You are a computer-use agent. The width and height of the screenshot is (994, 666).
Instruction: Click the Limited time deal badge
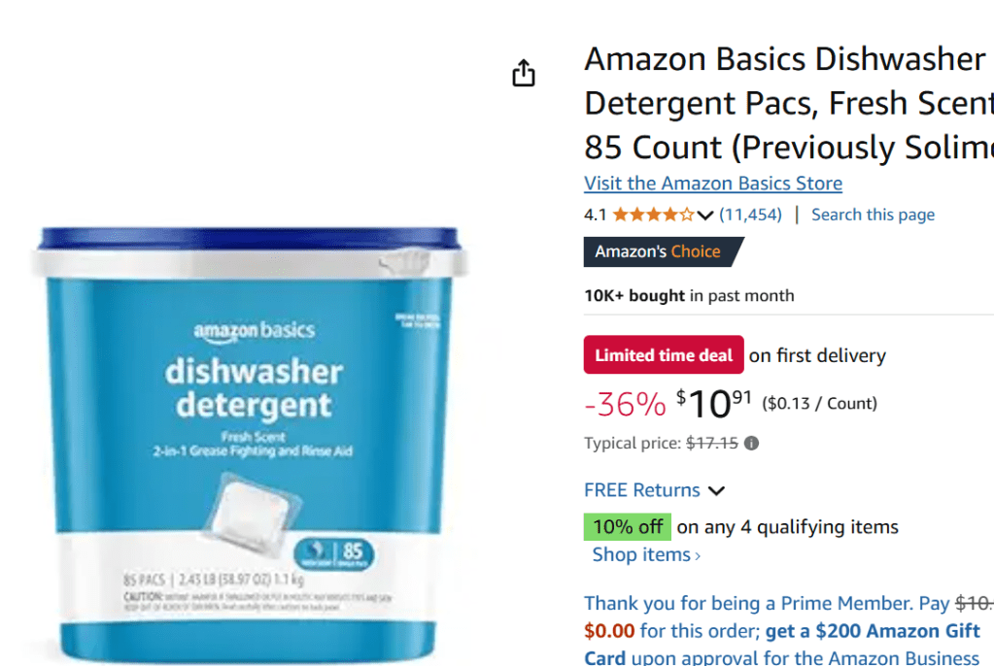(x=664, y=355)
